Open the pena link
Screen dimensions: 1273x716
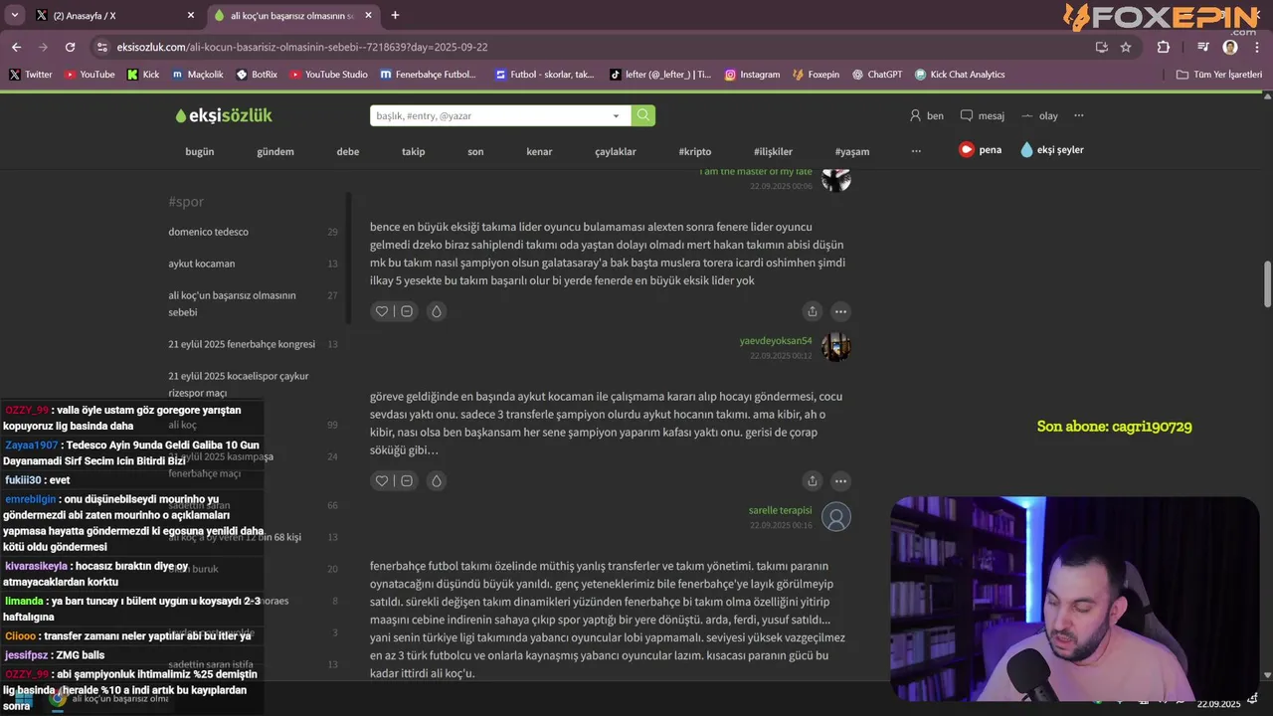tap(981, 150)
